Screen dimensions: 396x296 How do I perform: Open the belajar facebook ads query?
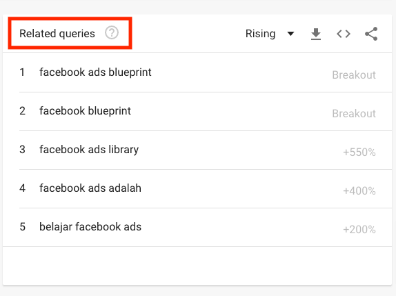[90, 226]
